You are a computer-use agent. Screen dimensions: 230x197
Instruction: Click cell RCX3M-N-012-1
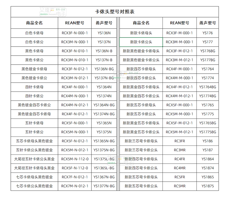75,78
